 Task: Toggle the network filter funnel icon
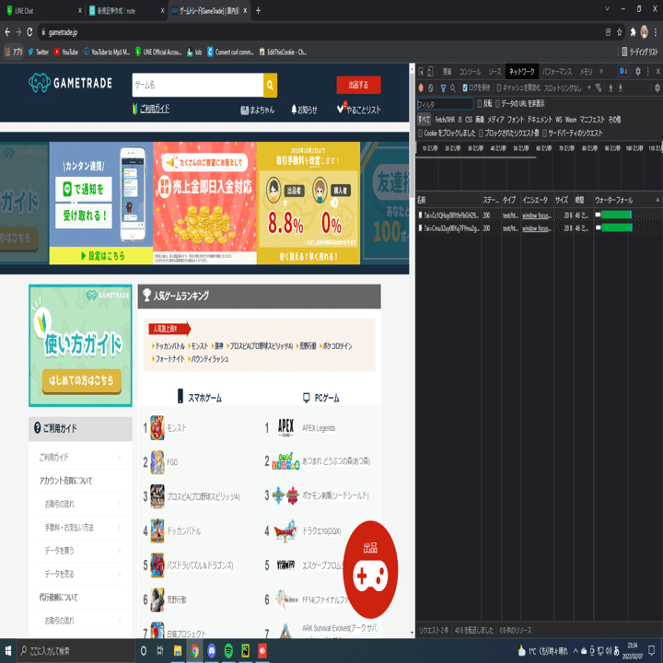pyautogui.click(x=443, y=88)
